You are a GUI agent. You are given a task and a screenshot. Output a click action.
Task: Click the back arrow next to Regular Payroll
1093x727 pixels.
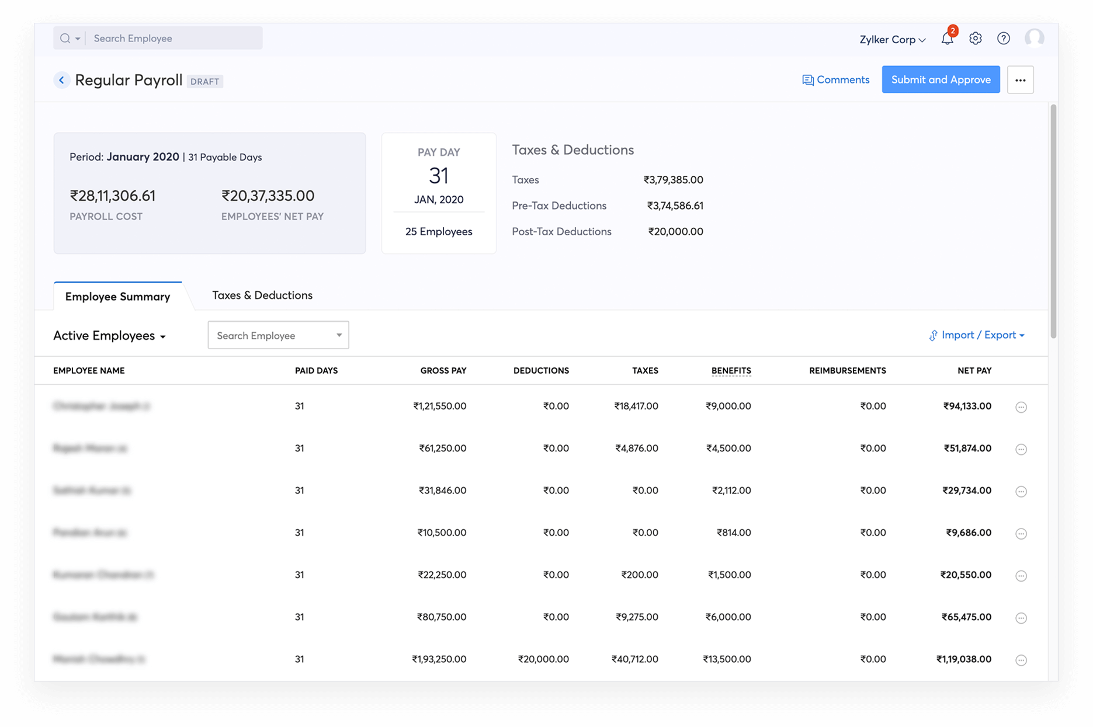click(x=62, y=80)
